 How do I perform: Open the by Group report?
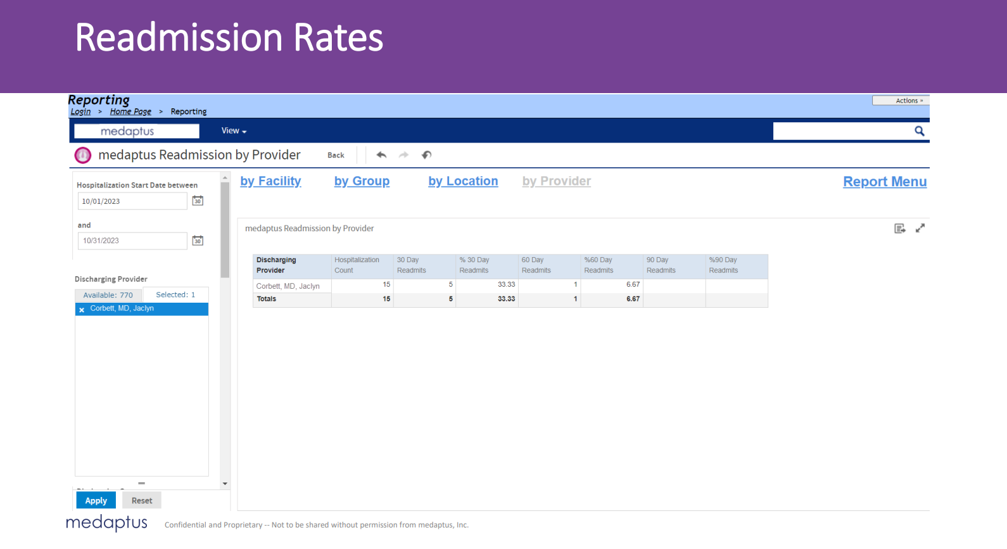pos(362,181)
